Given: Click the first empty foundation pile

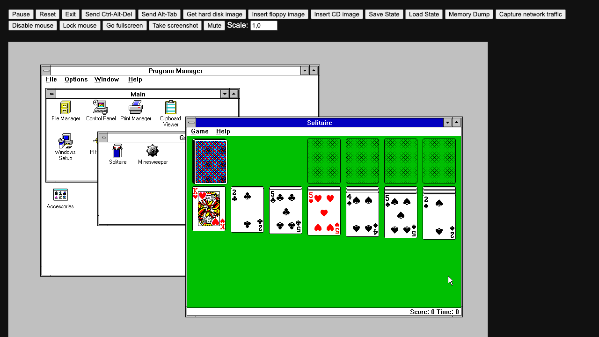Looking at the screenshot, I should point(324,161).
